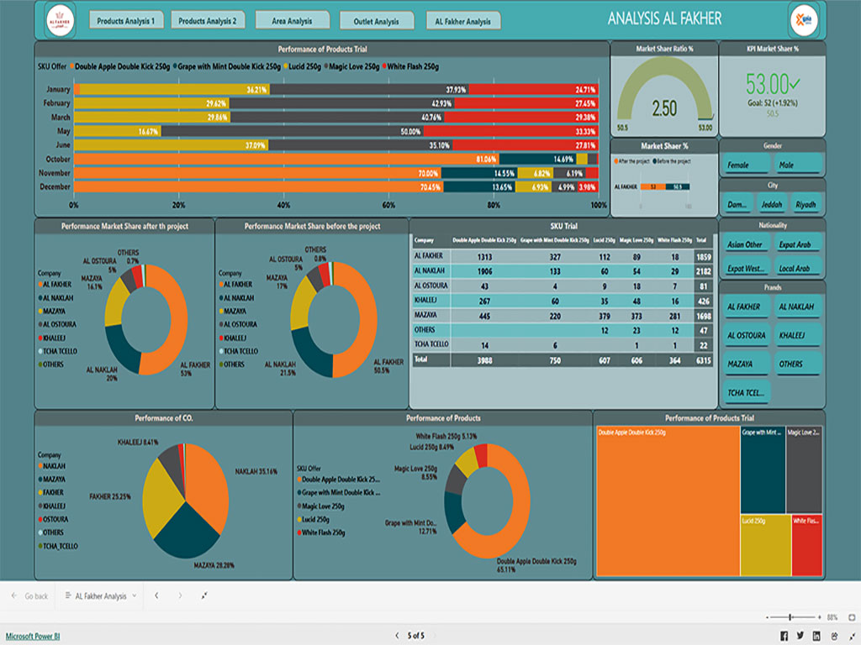Click the grand total 6315 cell

coord(704,360)
